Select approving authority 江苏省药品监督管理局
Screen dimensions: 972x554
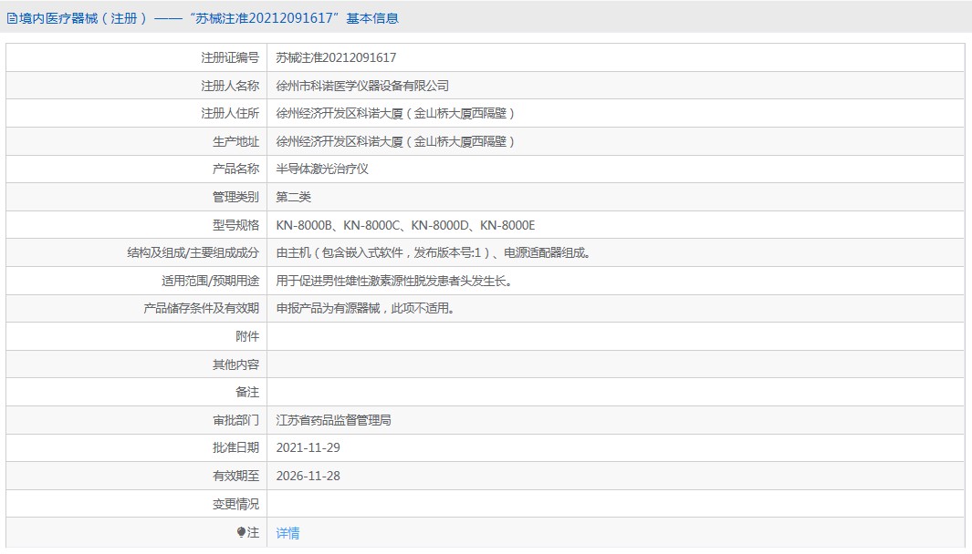[333, 420]
